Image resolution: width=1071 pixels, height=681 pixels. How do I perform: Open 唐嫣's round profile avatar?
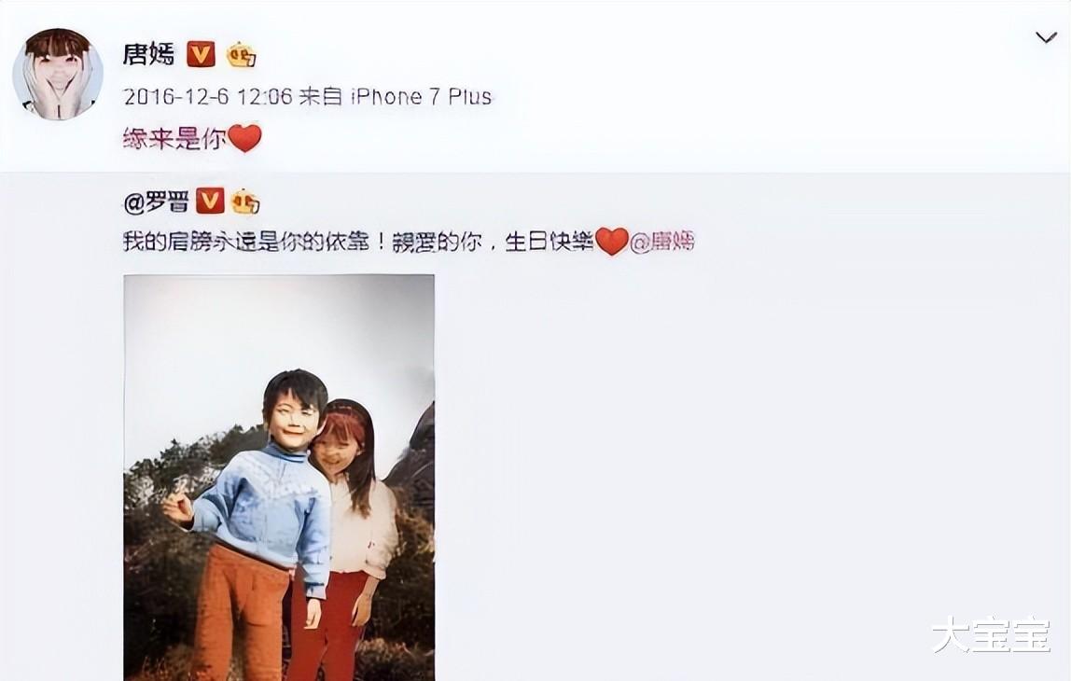(x=58, y=75)
